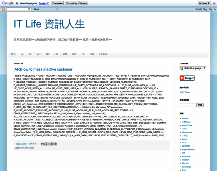The width and height of the screenshot is (217, 171).
Task: Open T-SQL label in sidebar
Action: [185, 136]
